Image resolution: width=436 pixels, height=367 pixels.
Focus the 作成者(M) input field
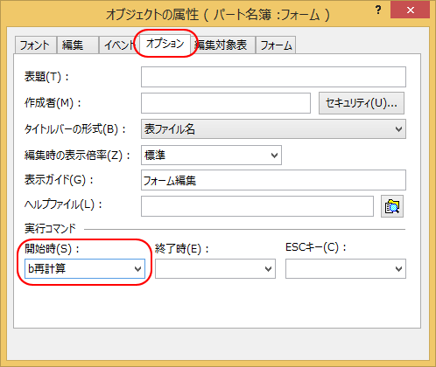click(x=226, y=103)
